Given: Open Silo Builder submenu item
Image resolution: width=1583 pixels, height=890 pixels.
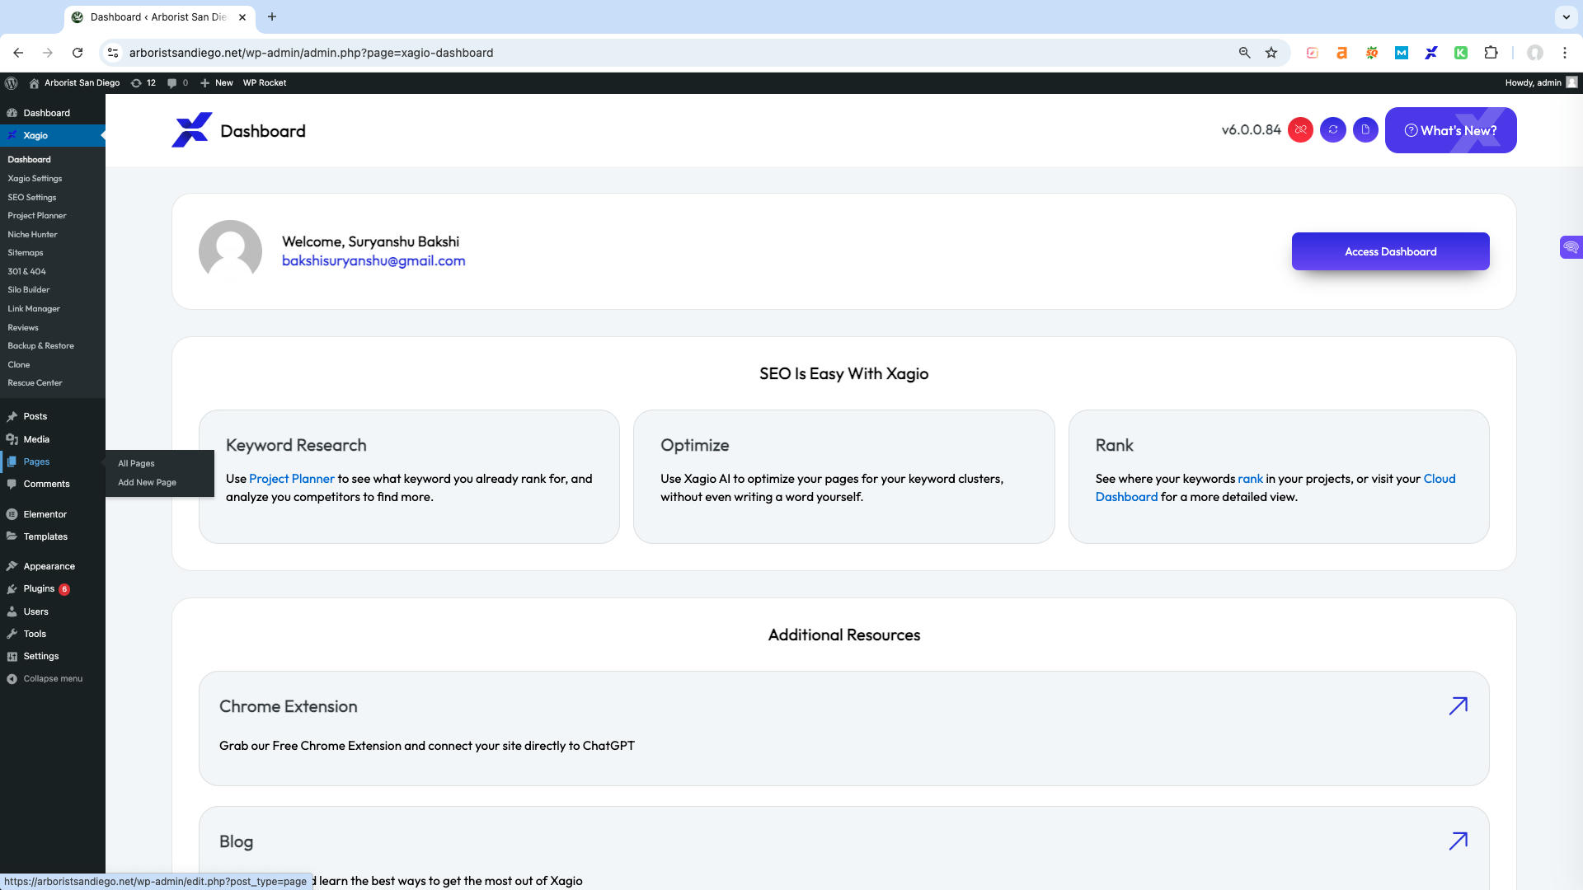Looking at the screenshot, I should pyautogui.click(x=29, y=289).
